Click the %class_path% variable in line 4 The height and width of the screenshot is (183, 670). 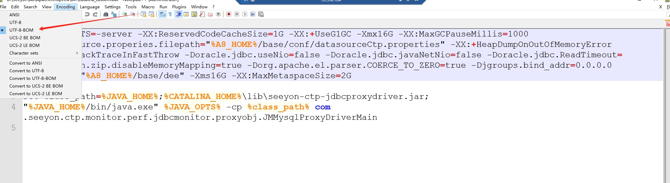pyautogui.click(x=278, y=107)
